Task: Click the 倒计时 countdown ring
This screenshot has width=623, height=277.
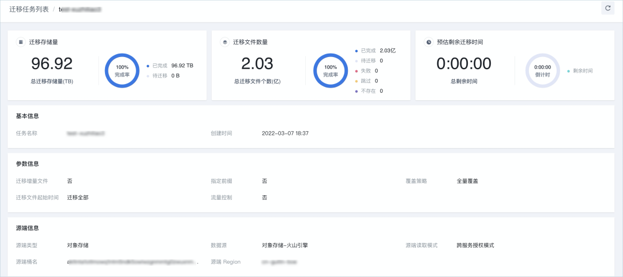Action: [x=542, y=71]
